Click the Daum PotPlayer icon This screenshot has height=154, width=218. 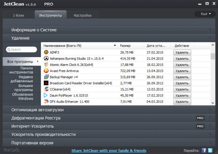click(46, 95)
